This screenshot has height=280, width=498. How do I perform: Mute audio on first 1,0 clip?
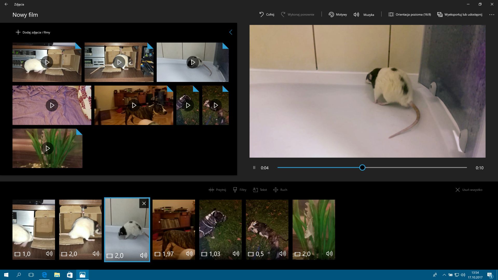[x=49, y=254]
